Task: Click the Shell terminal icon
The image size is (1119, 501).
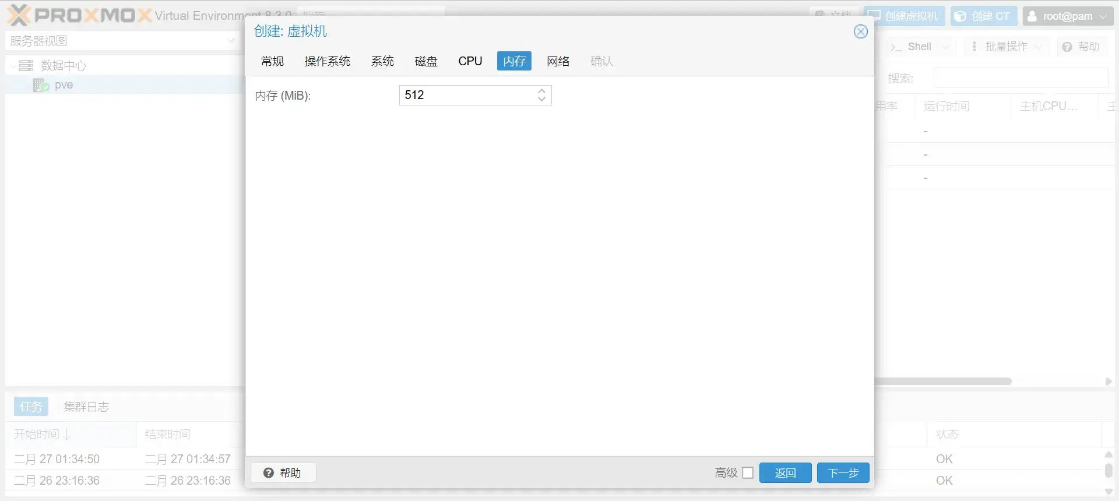Action: pyautogui.click(x=896, y=47)
